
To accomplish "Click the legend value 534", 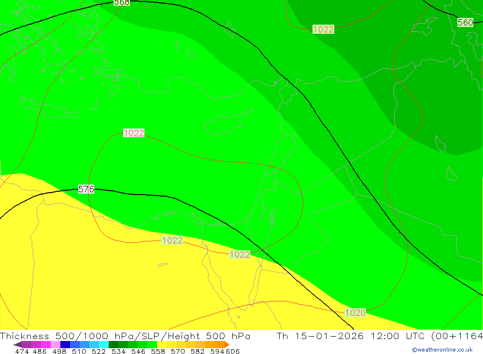I will [x=118, y=351].
